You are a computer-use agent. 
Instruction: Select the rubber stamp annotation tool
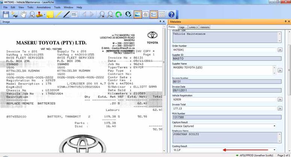point(39,15)
